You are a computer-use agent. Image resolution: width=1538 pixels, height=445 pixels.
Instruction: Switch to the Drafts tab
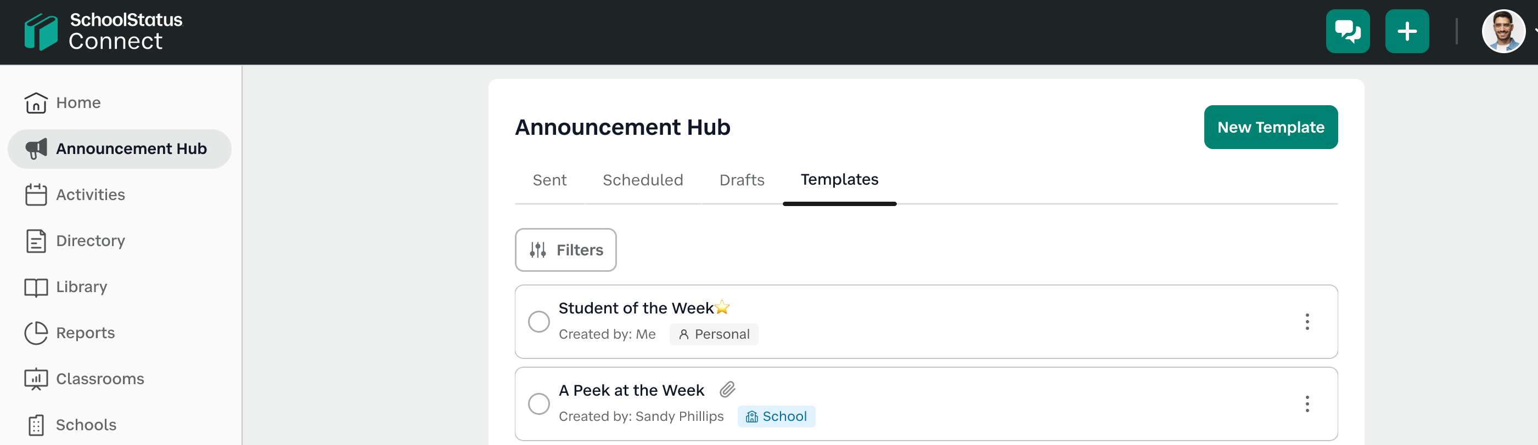pyautogui.click(x=742, y=180)
